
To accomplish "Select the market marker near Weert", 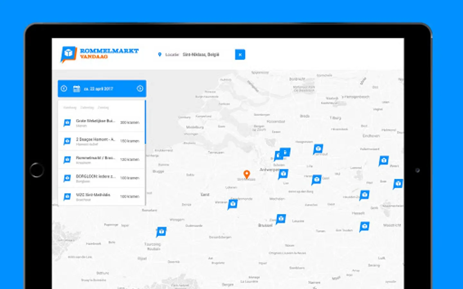I will 384,161.
